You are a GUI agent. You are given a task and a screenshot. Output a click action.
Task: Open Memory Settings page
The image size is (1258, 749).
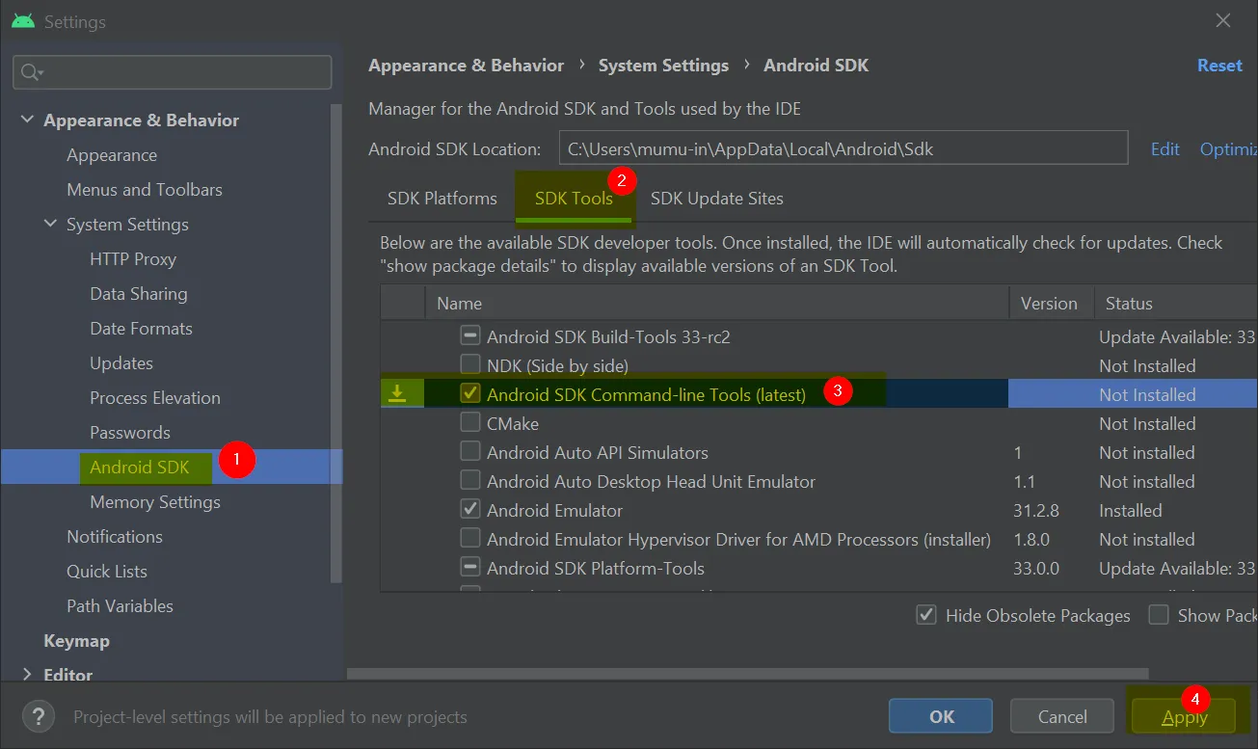[155, 502]
